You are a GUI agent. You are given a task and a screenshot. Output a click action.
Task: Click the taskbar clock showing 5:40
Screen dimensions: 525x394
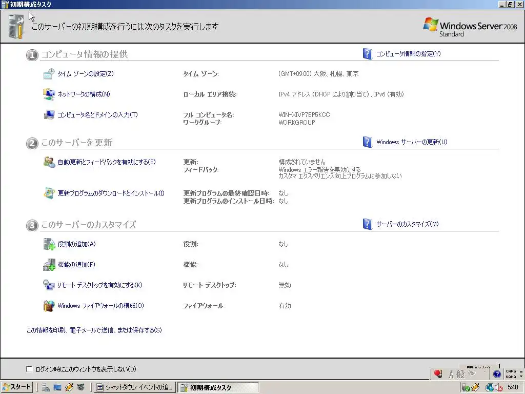pos(513,388)
